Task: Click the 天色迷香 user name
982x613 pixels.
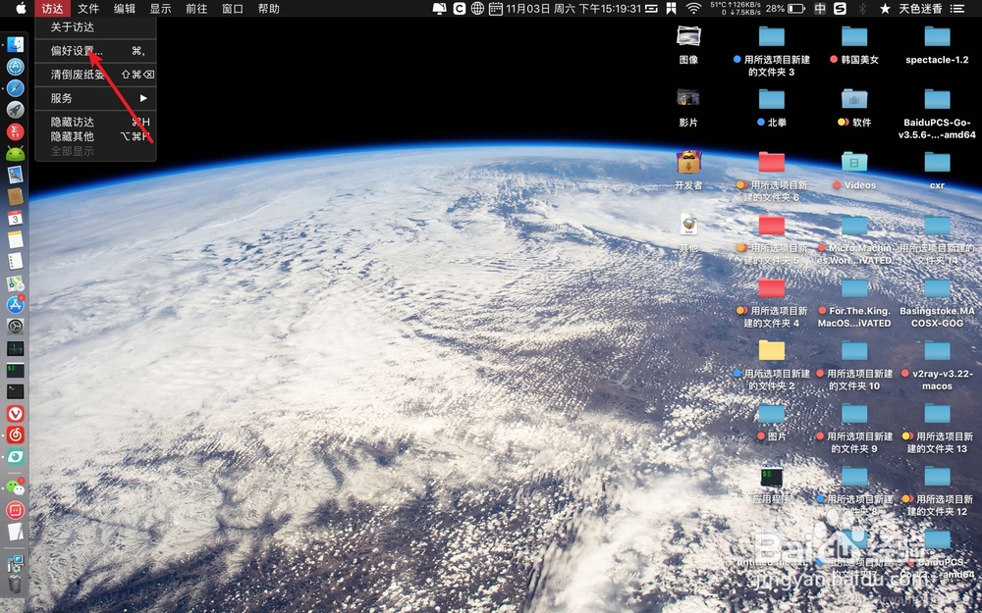Action: click(920, 8)
